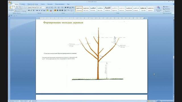Apply the first style, Normal (Обычный)
The height and width of the screenshot is (102, 182).
[79, 9]
